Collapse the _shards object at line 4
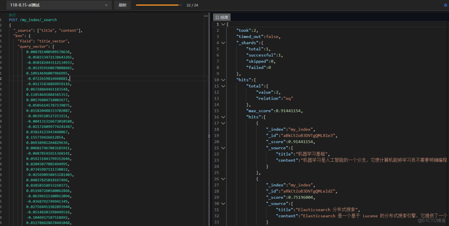Viewport: 449px width, 226px height. coord(223,42)
